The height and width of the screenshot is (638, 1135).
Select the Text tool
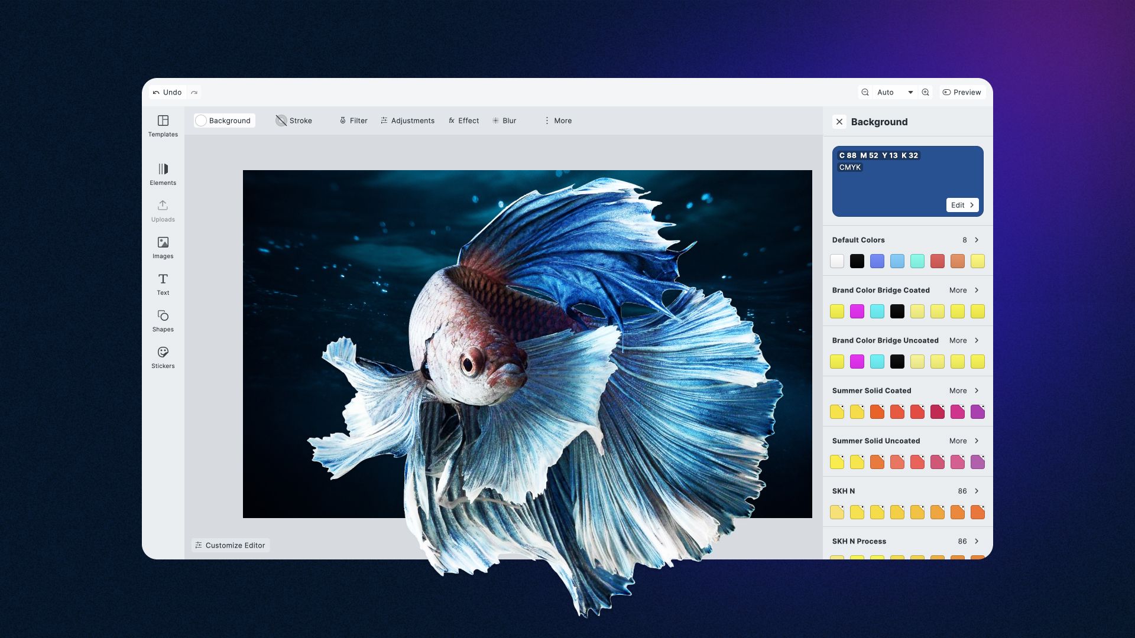pos(163,284)
